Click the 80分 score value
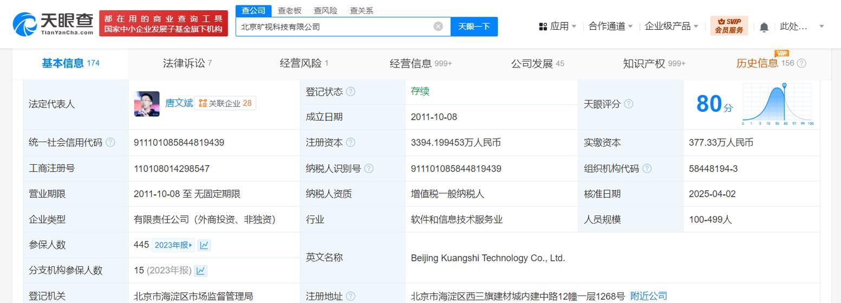The image size is (841, 303). point(714,104)
